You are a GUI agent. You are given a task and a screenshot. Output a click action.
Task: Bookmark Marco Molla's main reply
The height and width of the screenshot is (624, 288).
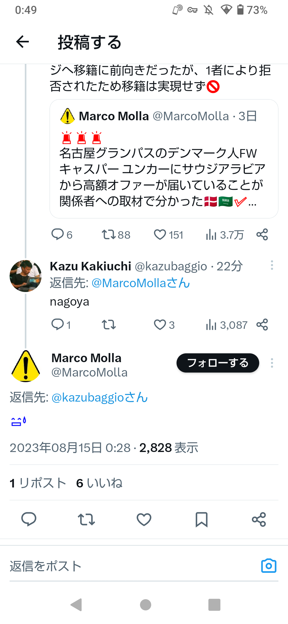(x=201, y=519)
